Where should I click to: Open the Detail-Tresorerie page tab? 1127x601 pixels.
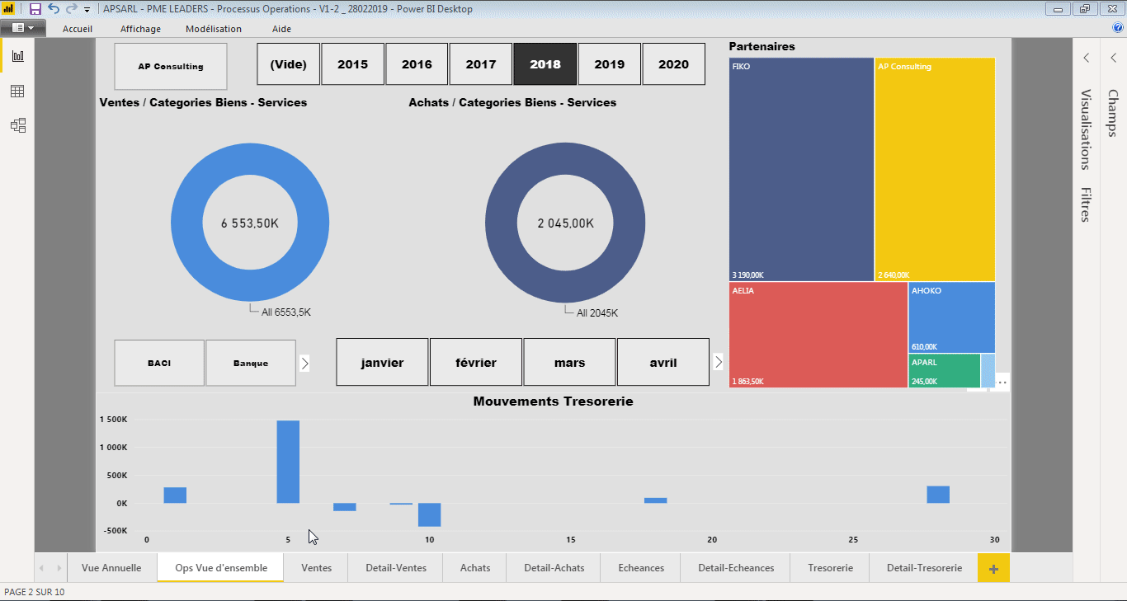tap(923, 567)
